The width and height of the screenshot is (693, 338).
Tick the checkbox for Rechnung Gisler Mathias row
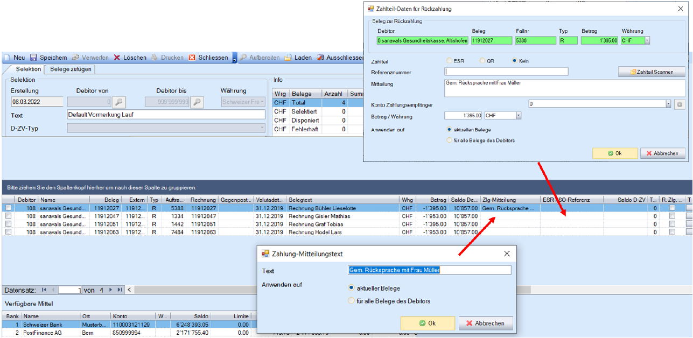point(8,216)
